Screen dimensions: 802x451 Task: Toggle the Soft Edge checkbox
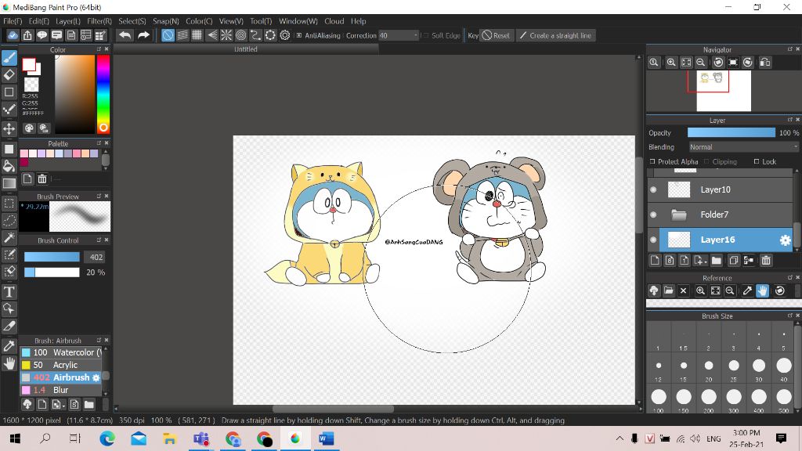425,35
